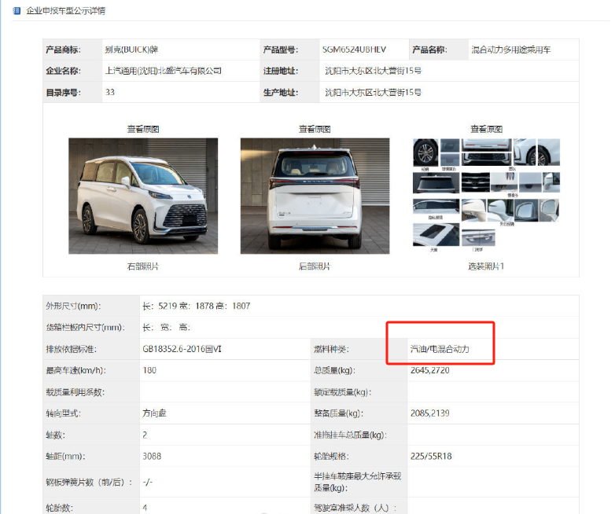Select dimensions value 长: 5219 宽: 1878 高: 1807

[x=196, y=306]
